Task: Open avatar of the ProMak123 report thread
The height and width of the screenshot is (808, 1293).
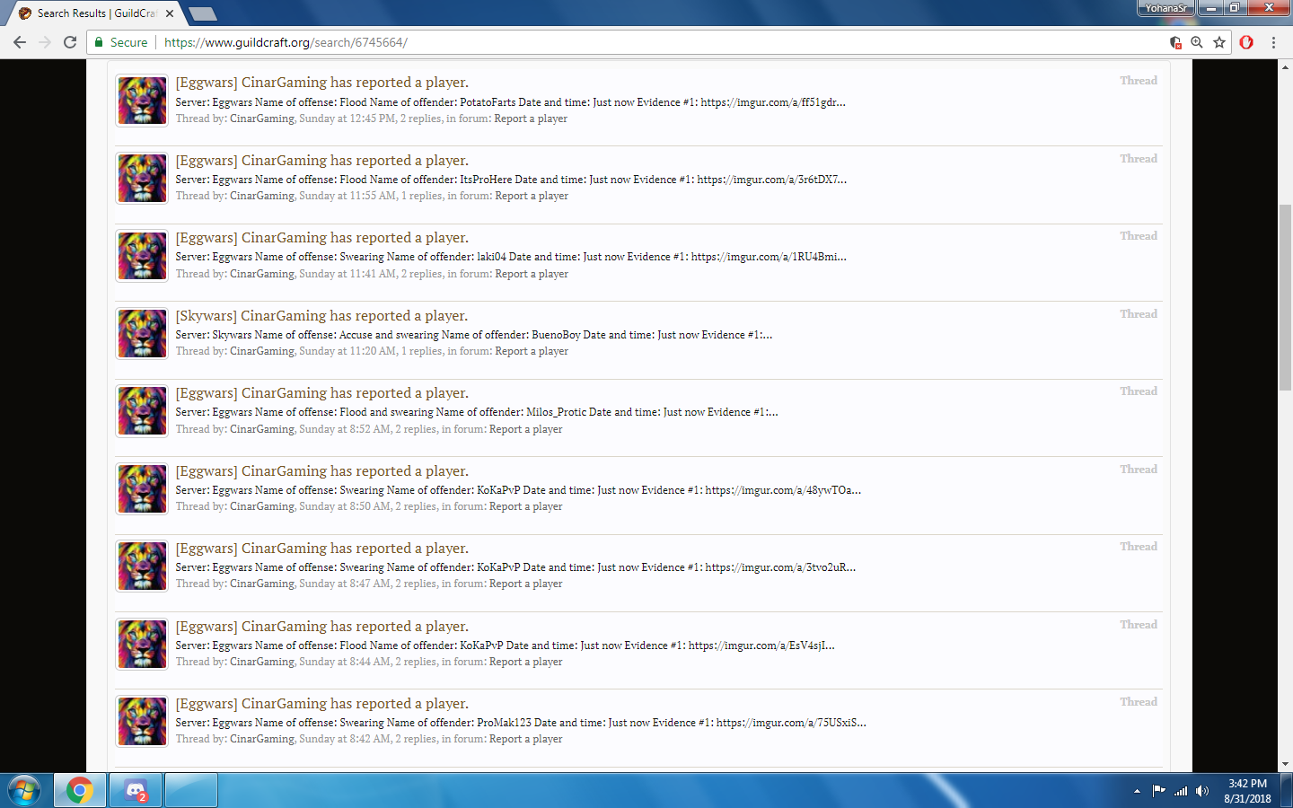Action: (142, 722)
